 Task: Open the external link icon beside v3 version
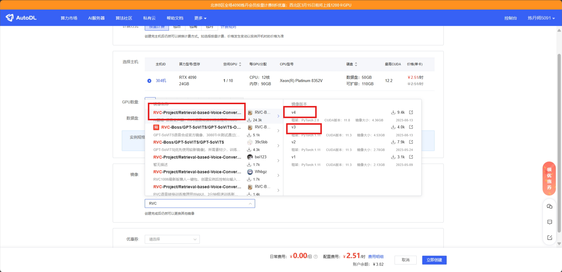tap(411, 127)
